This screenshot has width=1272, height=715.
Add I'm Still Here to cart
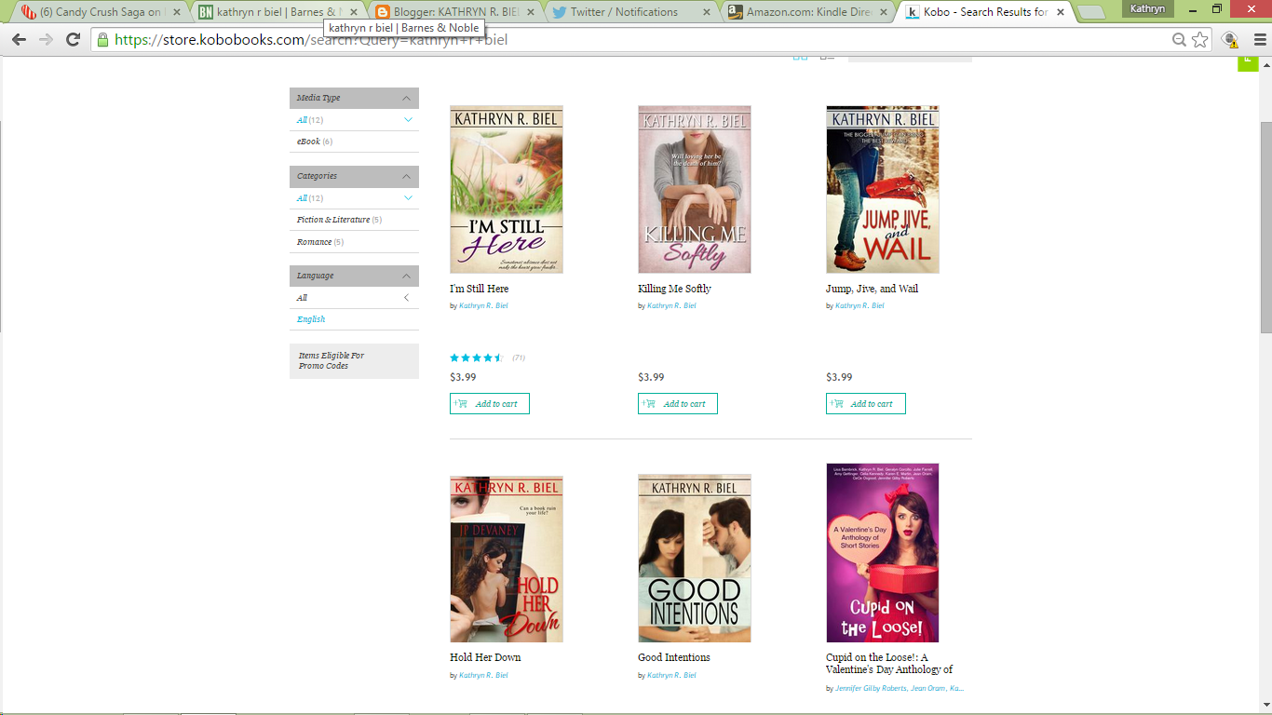point(490,404)
